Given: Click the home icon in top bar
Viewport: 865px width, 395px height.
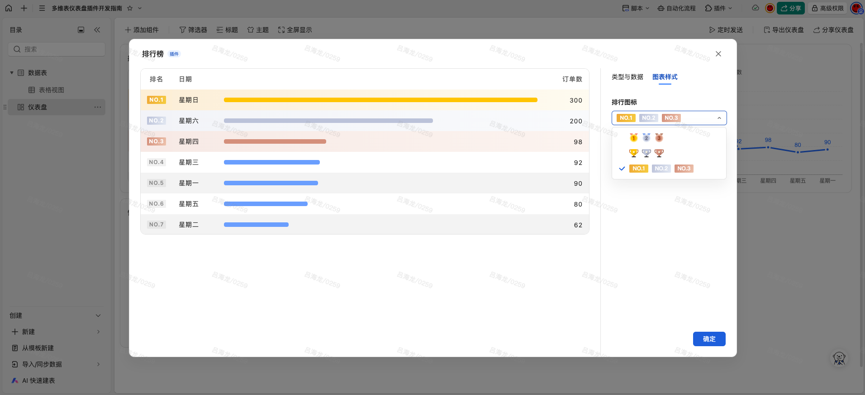Looking at the screenshot, I should click(9, 8).
